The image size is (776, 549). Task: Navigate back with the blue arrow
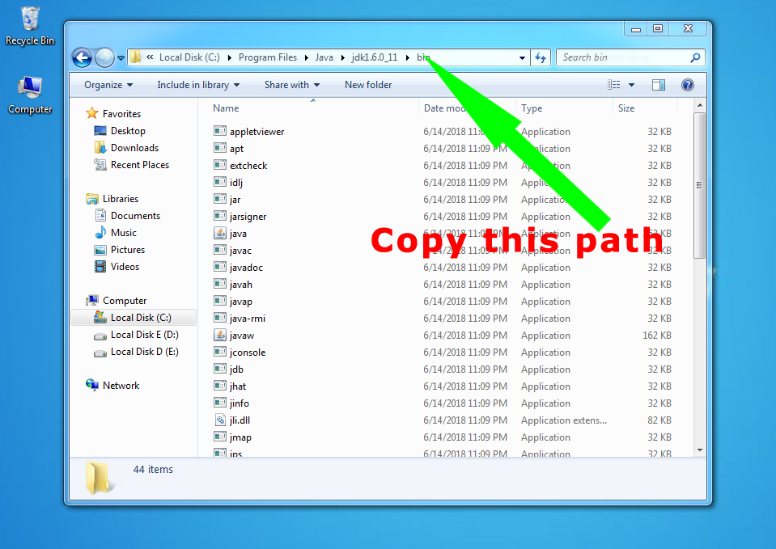(81, 57)
